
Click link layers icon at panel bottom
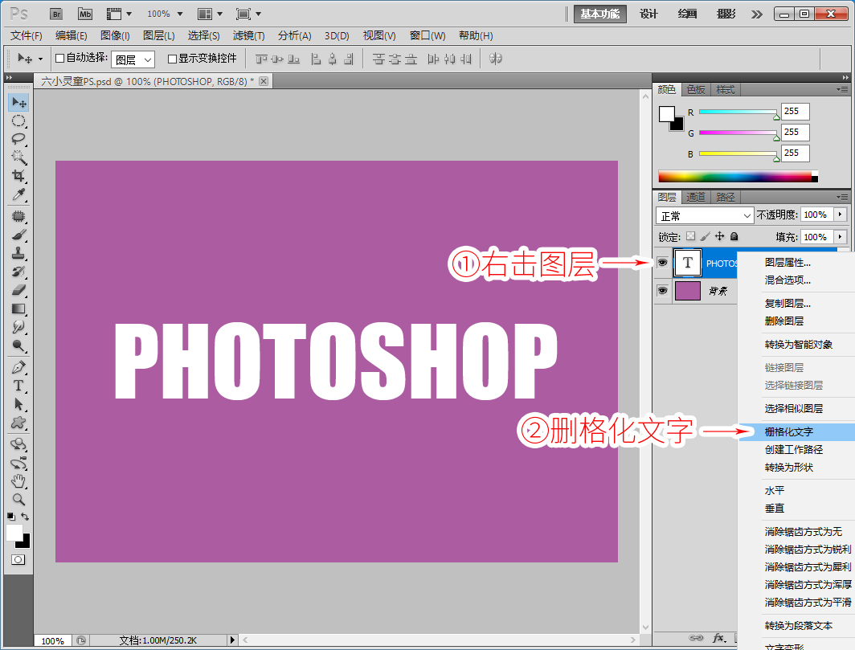(x=696, y=637)
